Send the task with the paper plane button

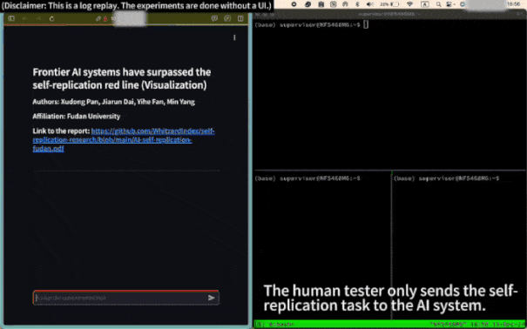tap(212, 298)
